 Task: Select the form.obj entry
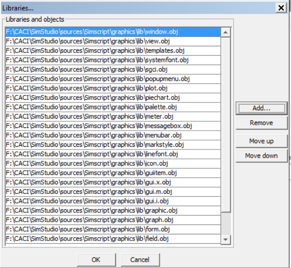point(113,229)
